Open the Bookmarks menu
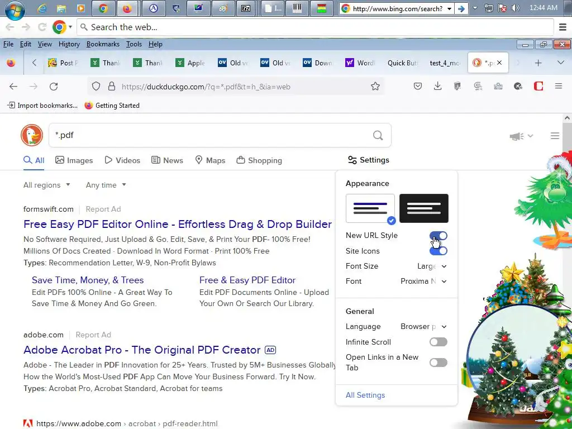The image size is (572, 429). (103, 44)
